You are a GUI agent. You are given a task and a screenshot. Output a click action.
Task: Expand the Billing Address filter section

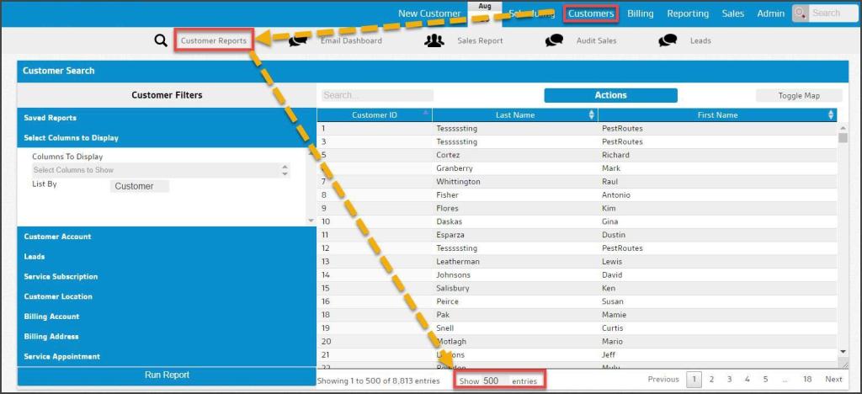51,337
